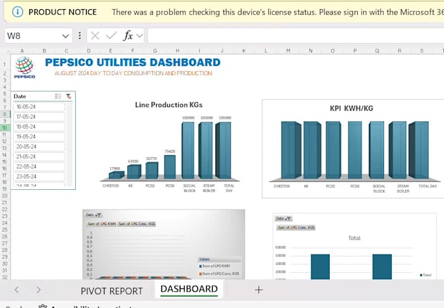Select 19-05-24 in the Date slicer

coord(39,137)
